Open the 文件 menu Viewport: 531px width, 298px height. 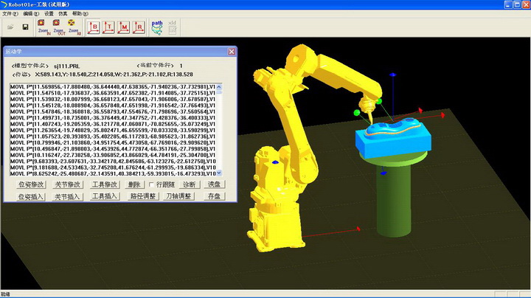(10, 13)
